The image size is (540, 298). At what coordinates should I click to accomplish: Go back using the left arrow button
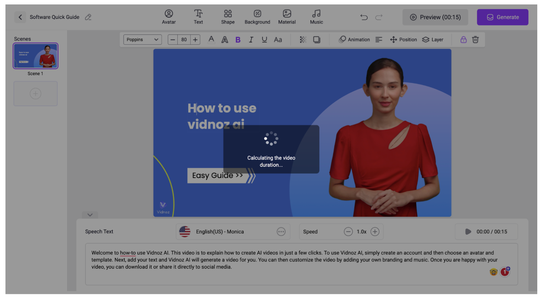tap(20, 17)
